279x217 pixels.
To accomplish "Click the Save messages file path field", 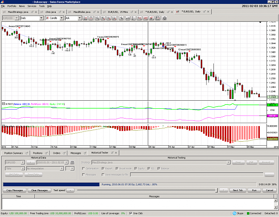I will (197, 175).
